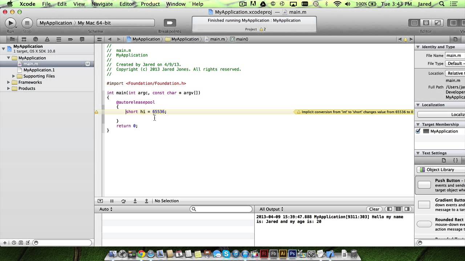Click main() in the jump bar
Image resolution: width=465 pixels, height=261 pixels.
tap(239, 39)
